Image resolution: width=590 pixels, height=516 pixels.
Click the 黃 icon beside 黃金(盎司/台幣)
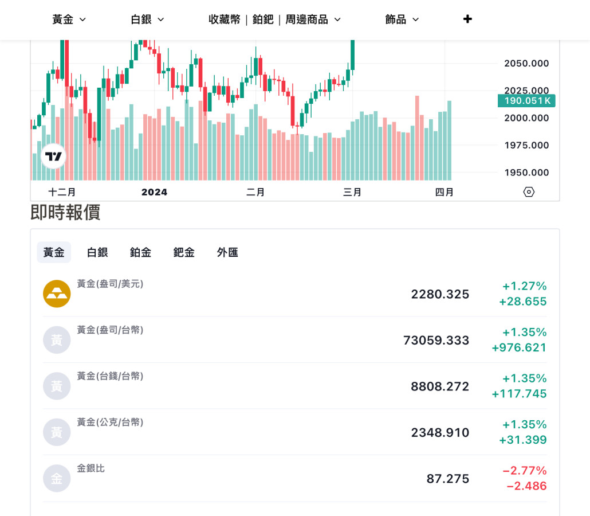(x=57, y=340)
